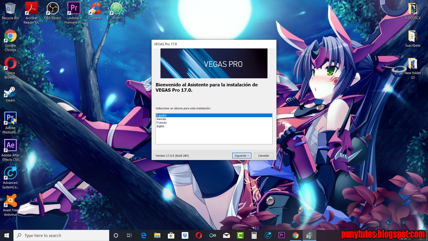The height and width of the screenshot is (241, 428).
Task: Click Cancelar to abort the installer
Action: (263, 156)
